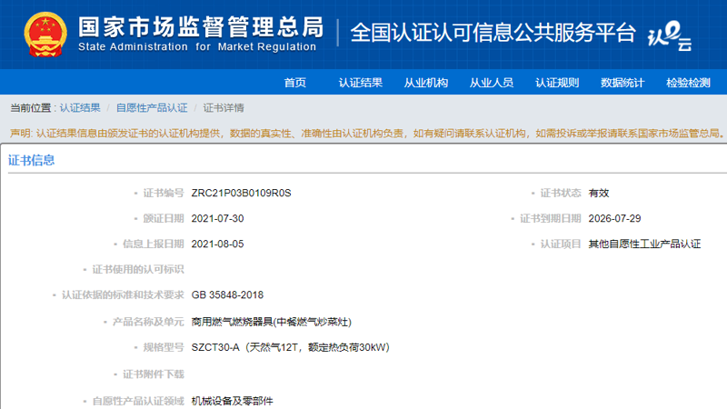727x409 pixels.
Task: Click the 证书使用的认可标识 label
Action: pos(138,269)
